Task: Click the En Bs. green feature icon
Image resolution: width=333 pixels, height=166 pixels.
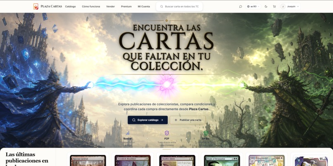Action: 206,133
